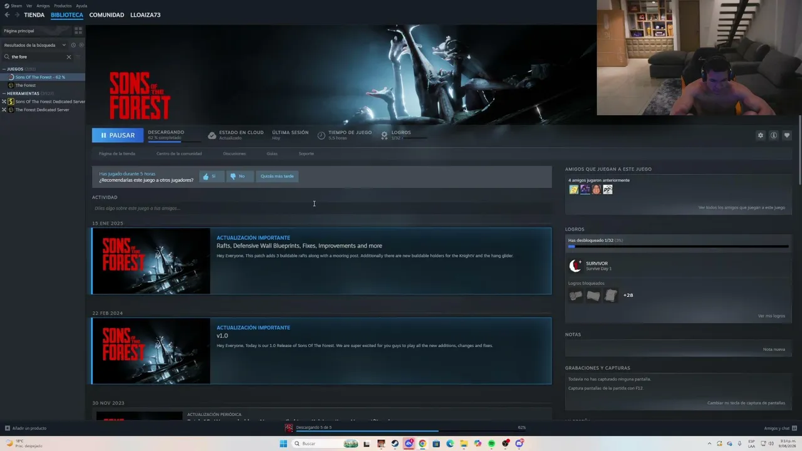Create a Nota nueva
802x451 pixels.
[774, 349]
